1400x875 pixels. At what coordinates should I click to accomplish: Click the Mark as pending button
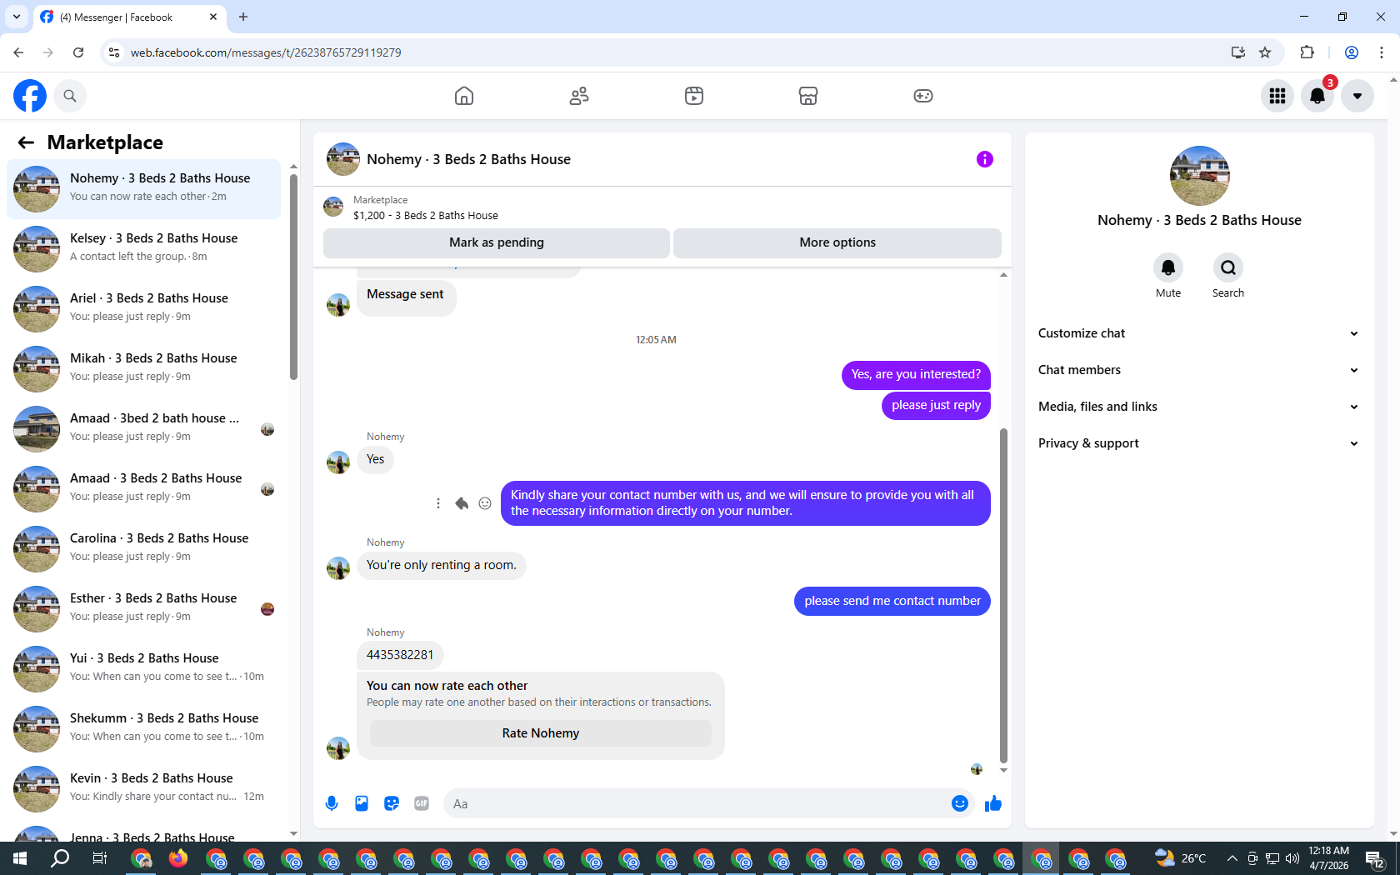(497, 242)
